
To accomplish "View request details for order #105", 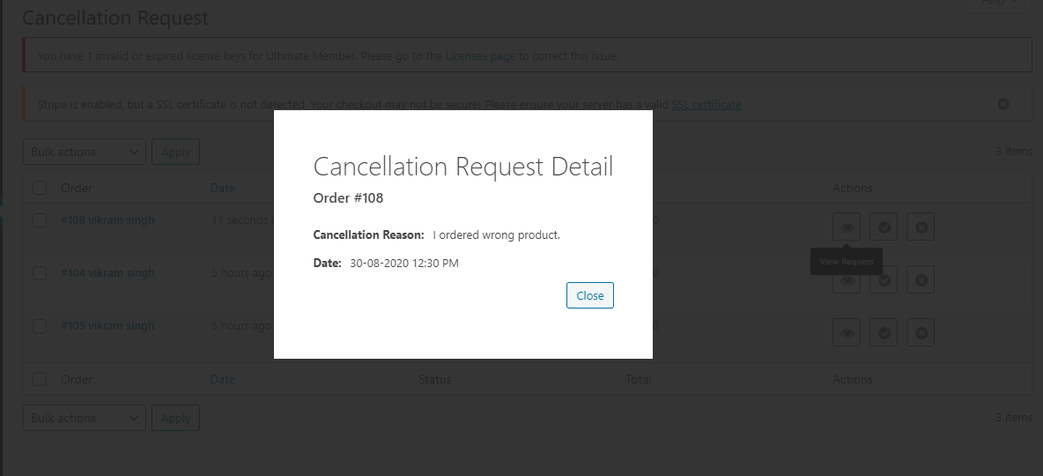I will coord(846,332).
